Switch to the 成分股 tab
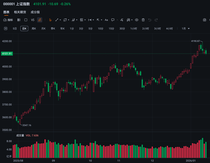Screen dimensions: 210x163 click(35, 12)
